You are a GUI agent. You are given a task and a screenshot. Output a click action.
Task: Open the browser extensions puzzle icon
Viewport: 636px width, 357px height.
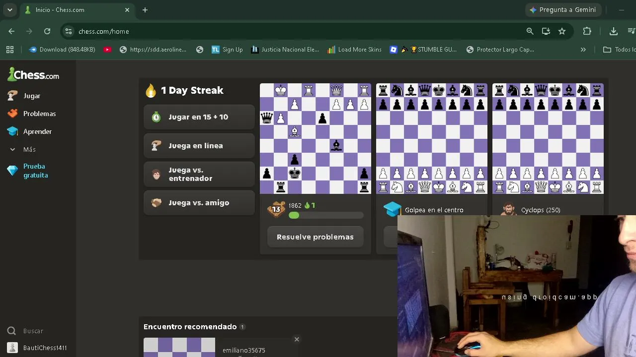point(587,31)
